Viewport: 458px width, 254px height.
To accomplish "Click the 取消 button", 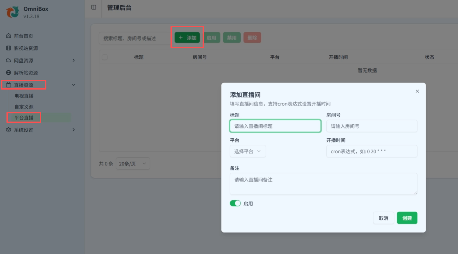I will pos(383,218).
